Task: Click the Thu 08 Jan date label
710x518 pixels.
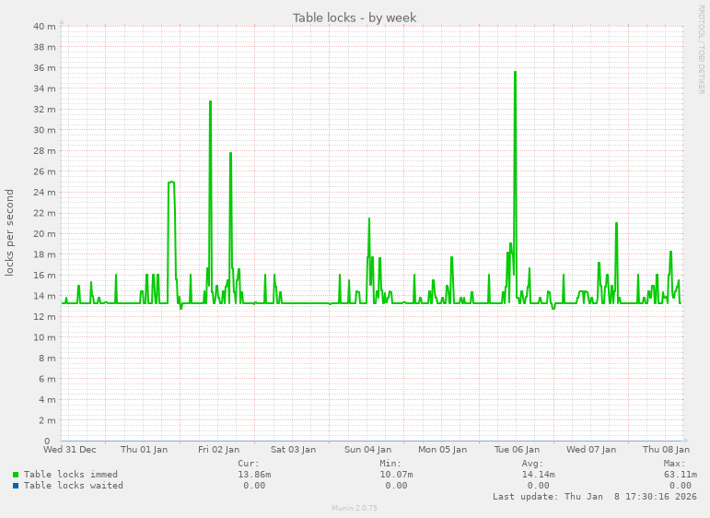Action: click(x=667, y=450)
